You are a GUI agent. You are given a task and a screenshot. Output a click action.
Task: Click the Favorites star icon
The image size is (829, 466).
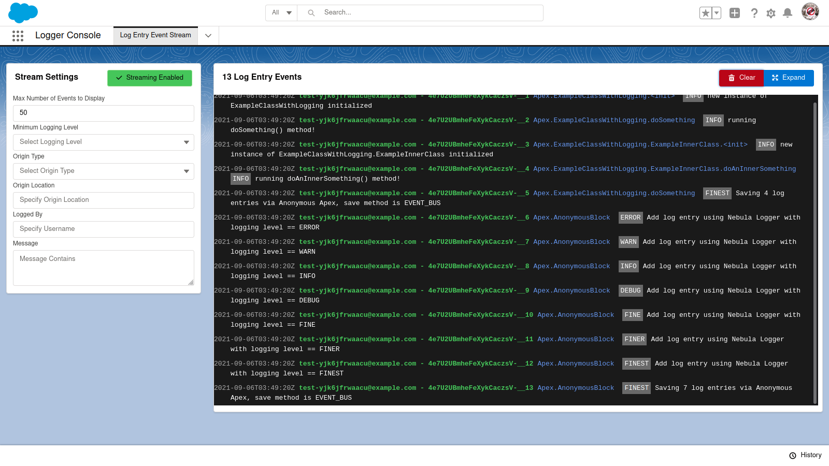click(x=705, y=13)
